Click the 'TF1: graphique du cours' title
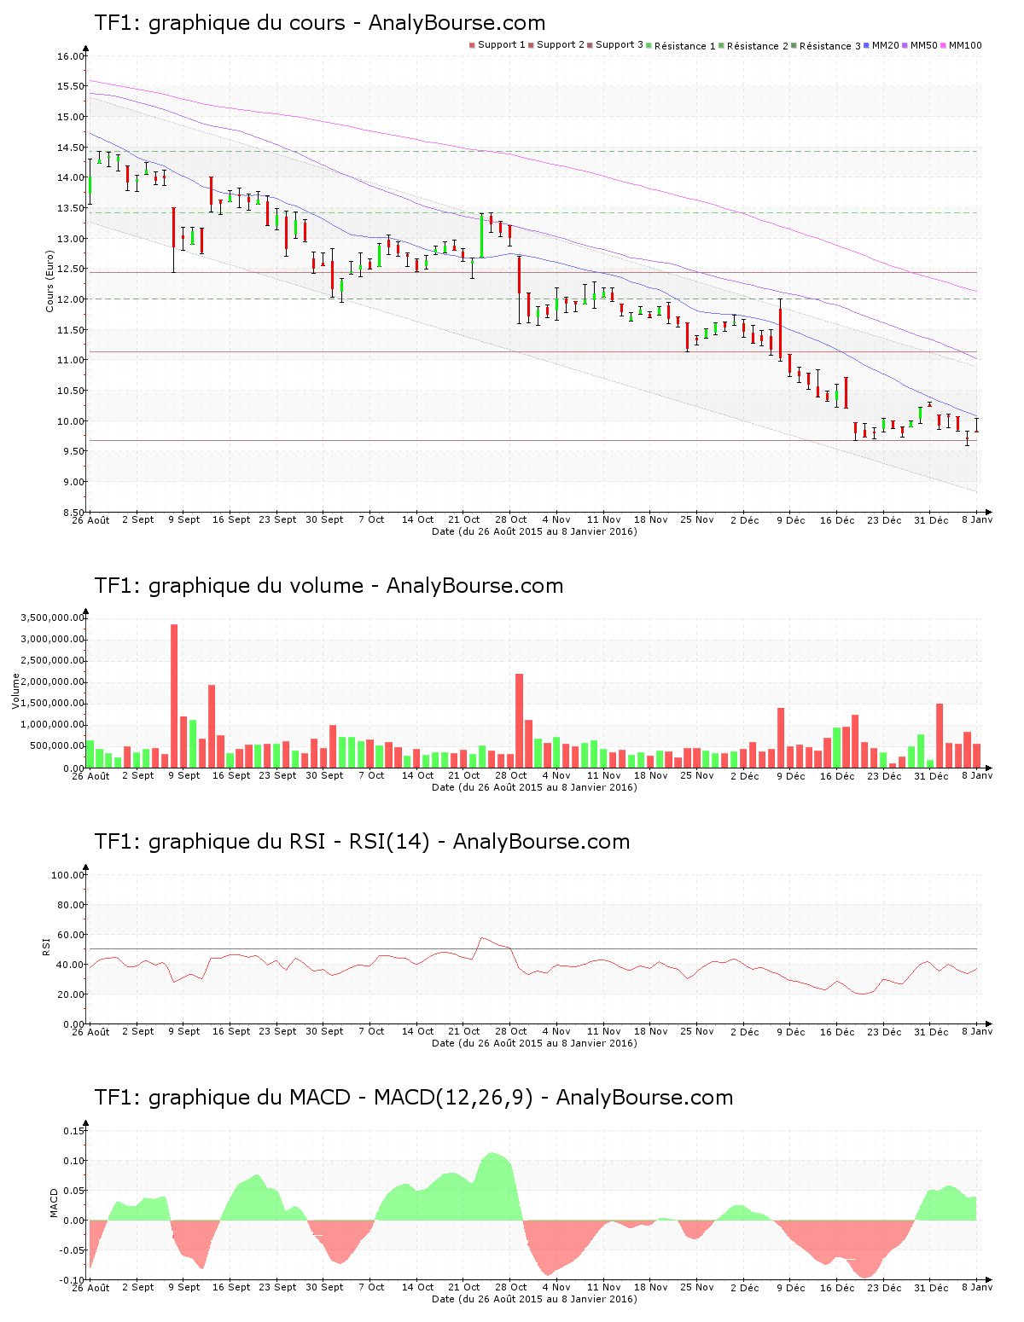The height and width of the screenshot is (1322, 1024). [319, 23]
